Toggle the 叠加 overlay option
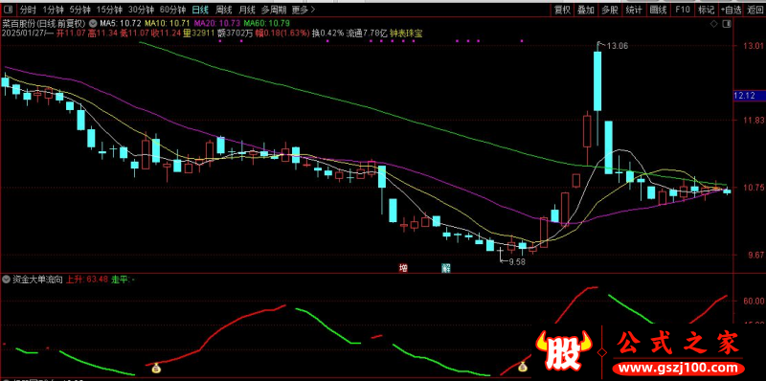Image resolution: width=766 pixels, height=381 pixels. pyautogui.click(x=586, y=10)
